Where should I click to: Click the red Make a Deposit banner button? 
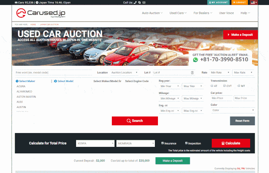240,35
